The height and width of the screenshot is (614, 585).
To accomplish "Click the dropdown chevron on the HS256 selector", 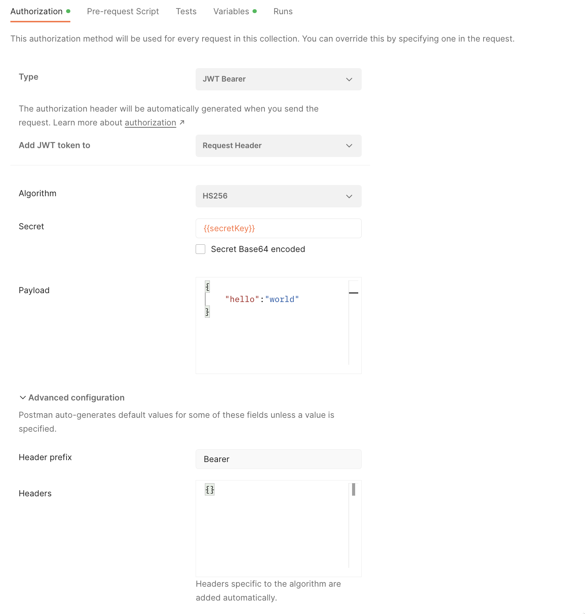I will click(x=349, y=196).
